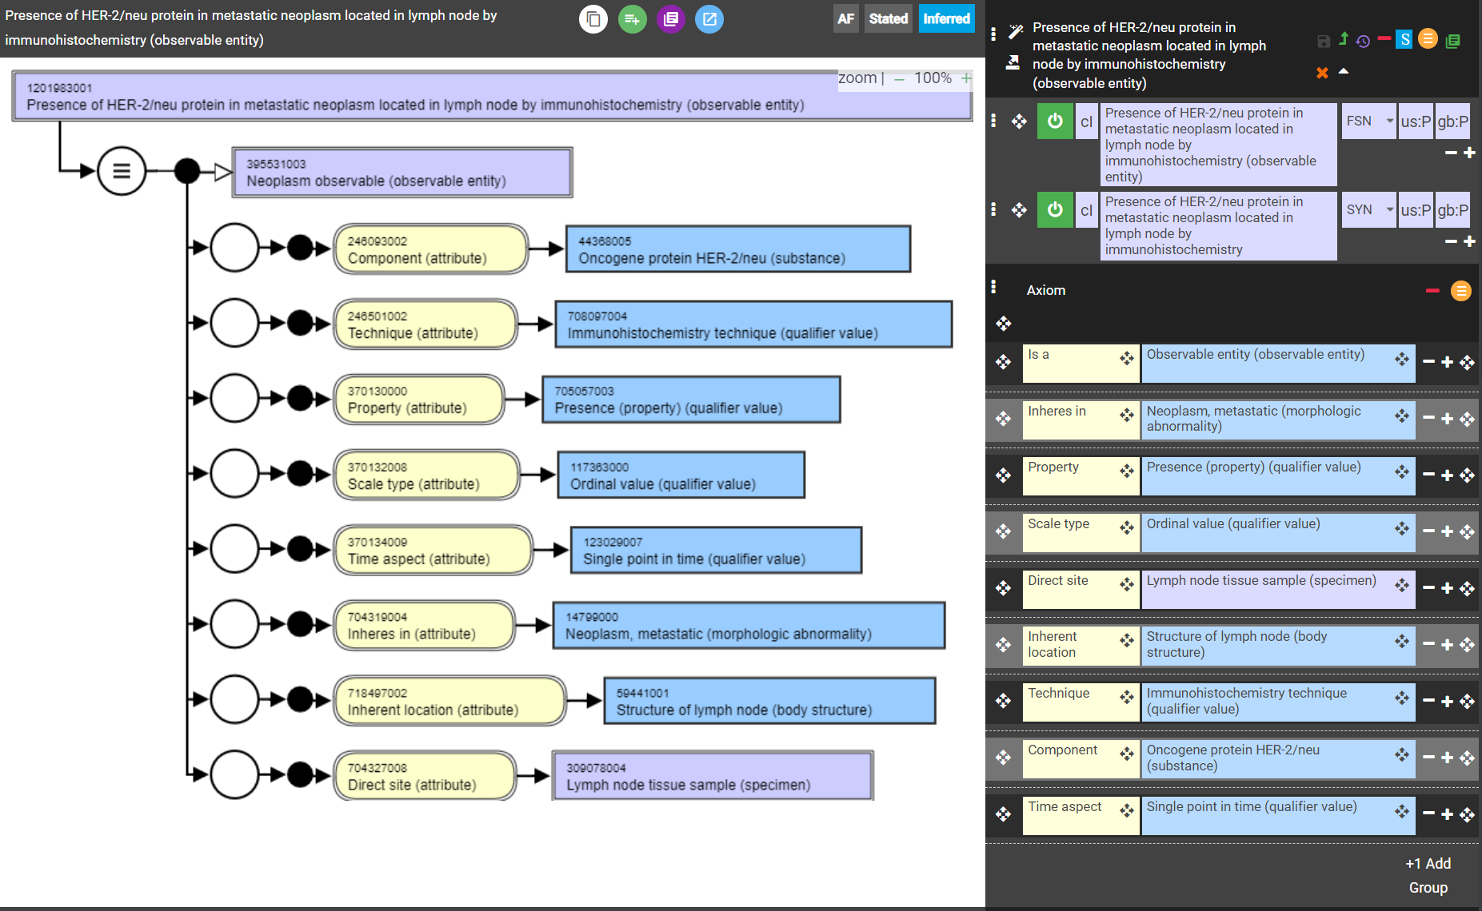Toggle us:P acceptability on FSN description
The width and height of the screenshot is (1482, 911).
pos(1416,121)
